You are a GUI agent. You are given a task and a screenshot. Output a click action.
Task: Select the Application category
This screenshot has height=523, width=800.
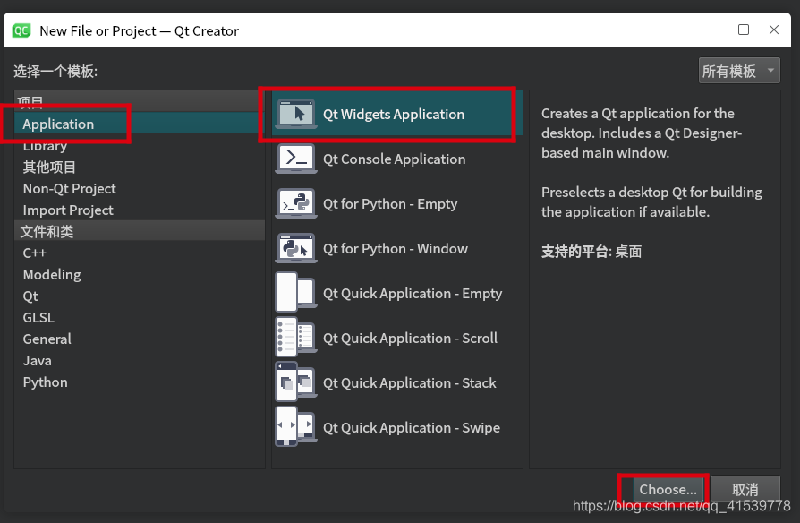(58, 124)
